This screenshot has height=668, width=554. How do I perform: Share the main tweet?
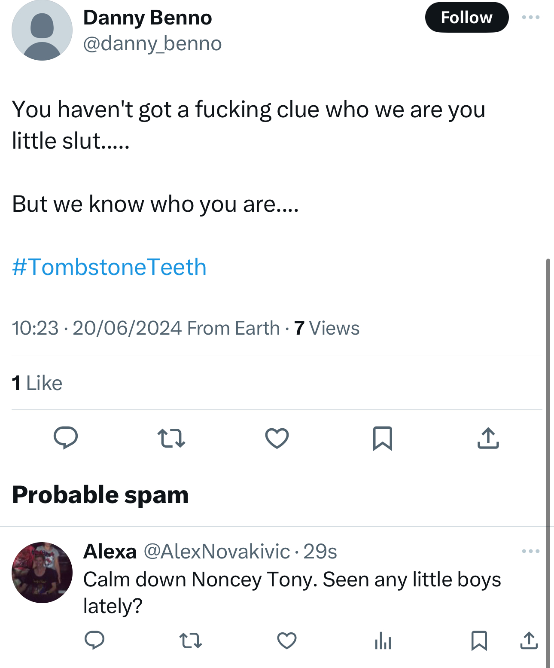coord(488,438)
